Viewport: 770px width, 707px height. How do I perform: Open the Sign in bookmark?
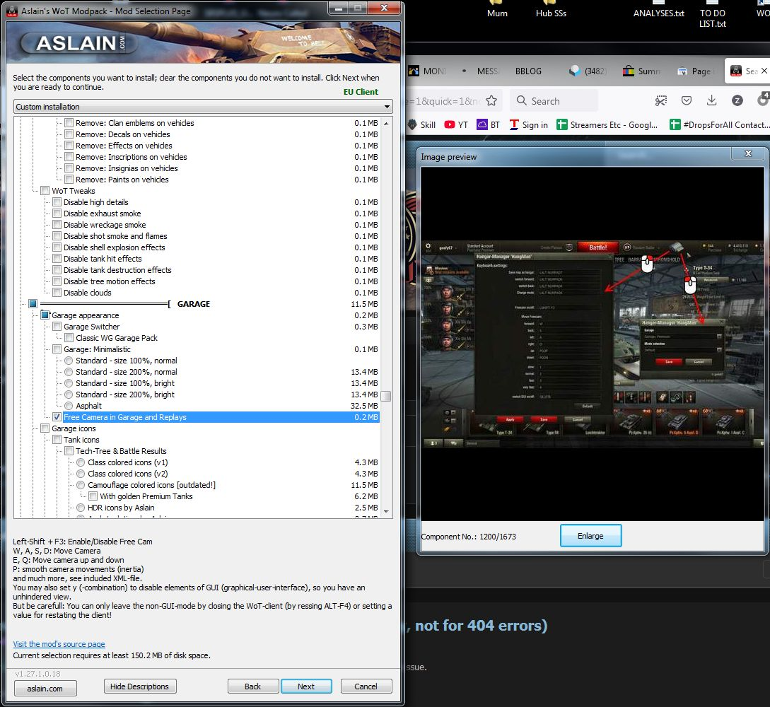coord(528,124)
